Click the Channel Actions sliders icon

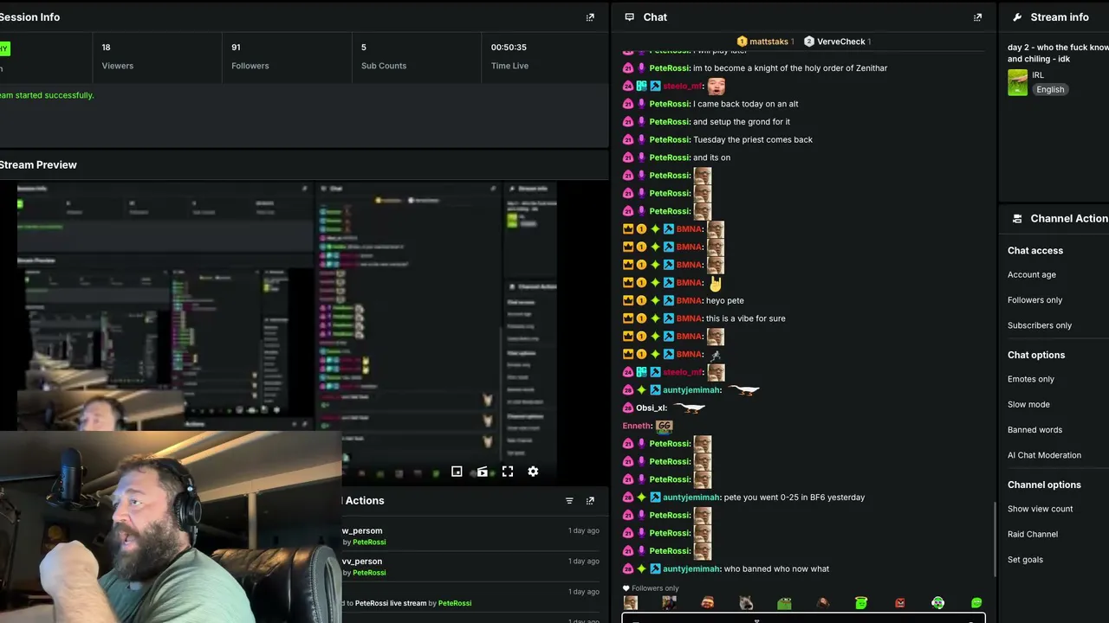(1017, 219)
